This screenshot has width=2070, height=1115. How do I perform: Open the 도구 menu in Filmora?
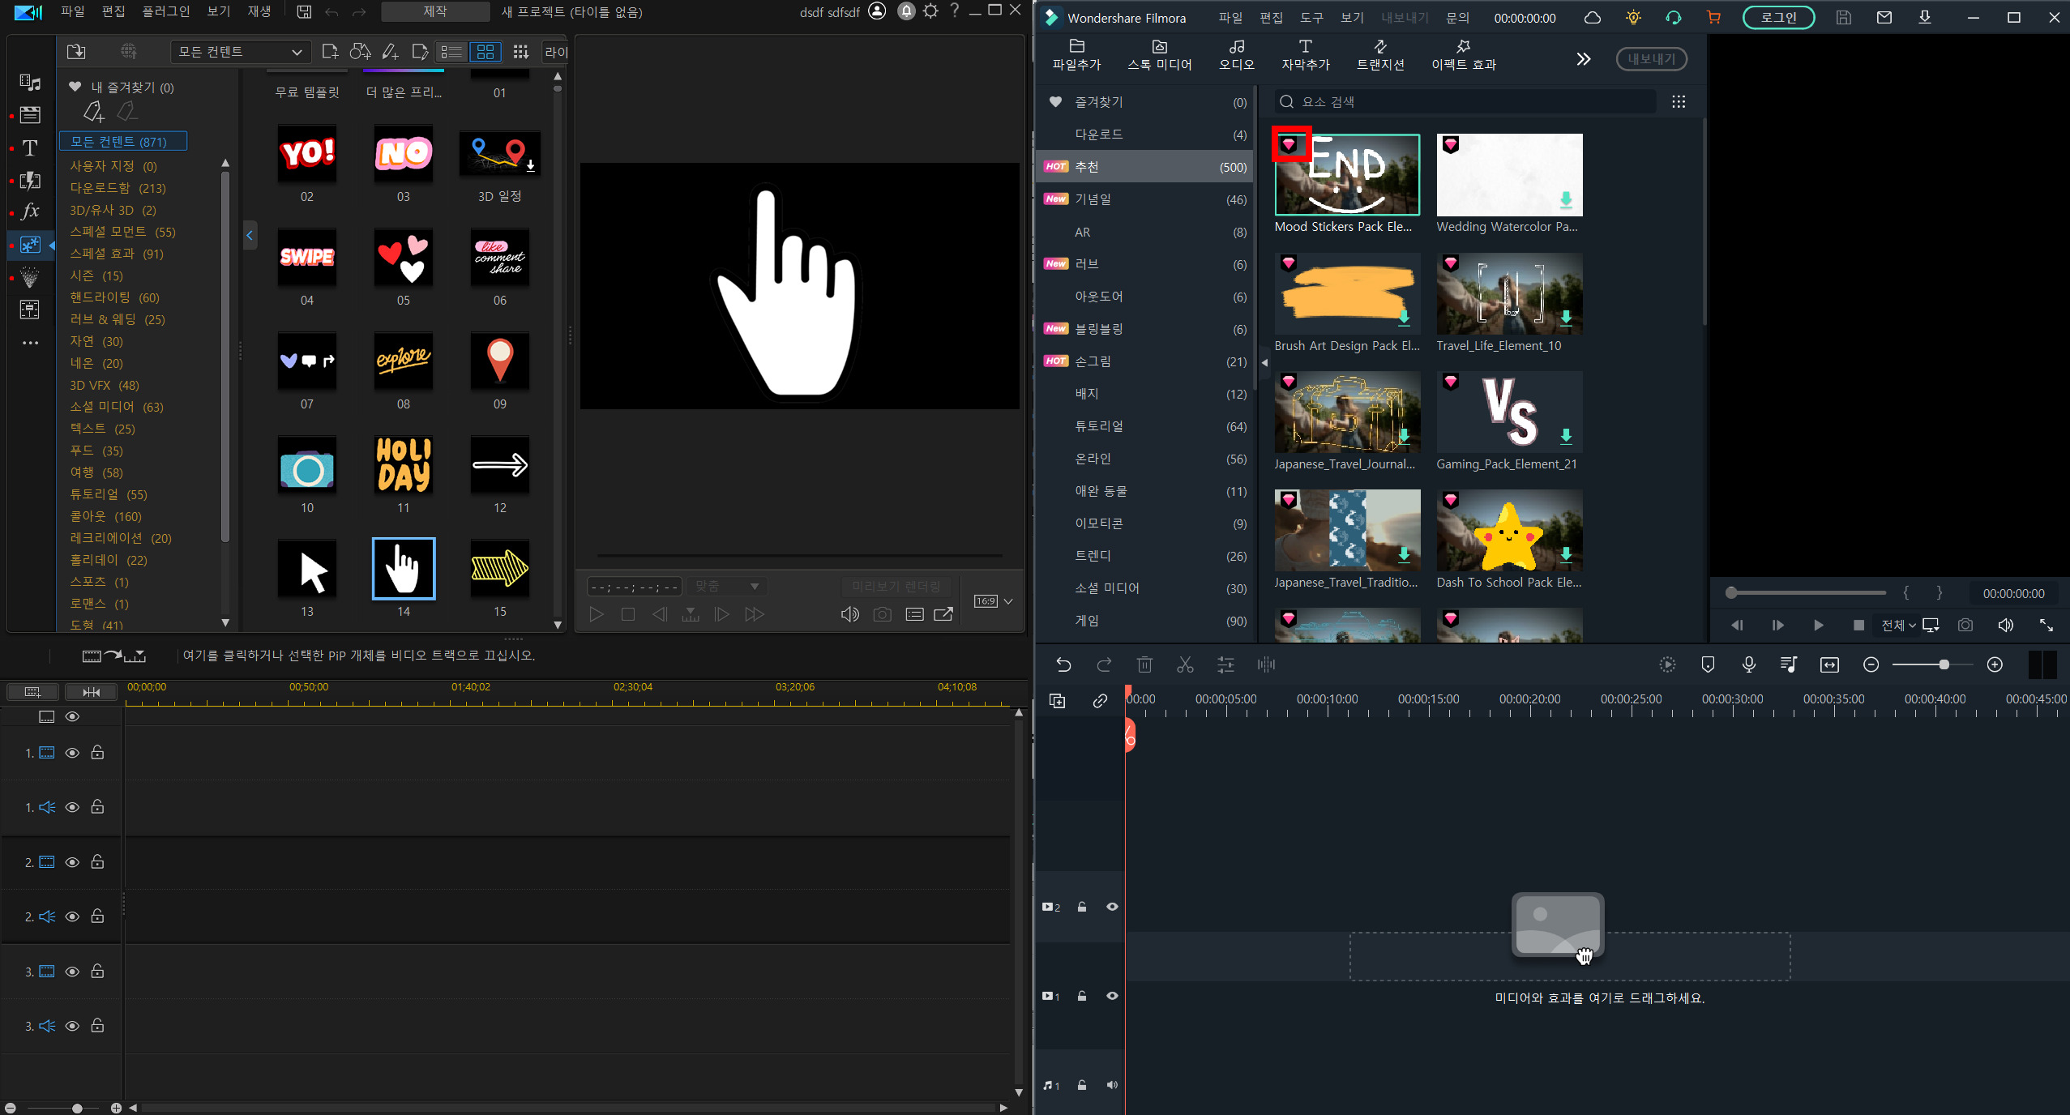[x=1311, y=17]
